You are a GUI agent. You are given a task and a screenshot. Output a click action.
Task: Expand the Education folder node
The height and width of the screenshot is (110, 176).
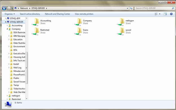(x=9, y=39)
